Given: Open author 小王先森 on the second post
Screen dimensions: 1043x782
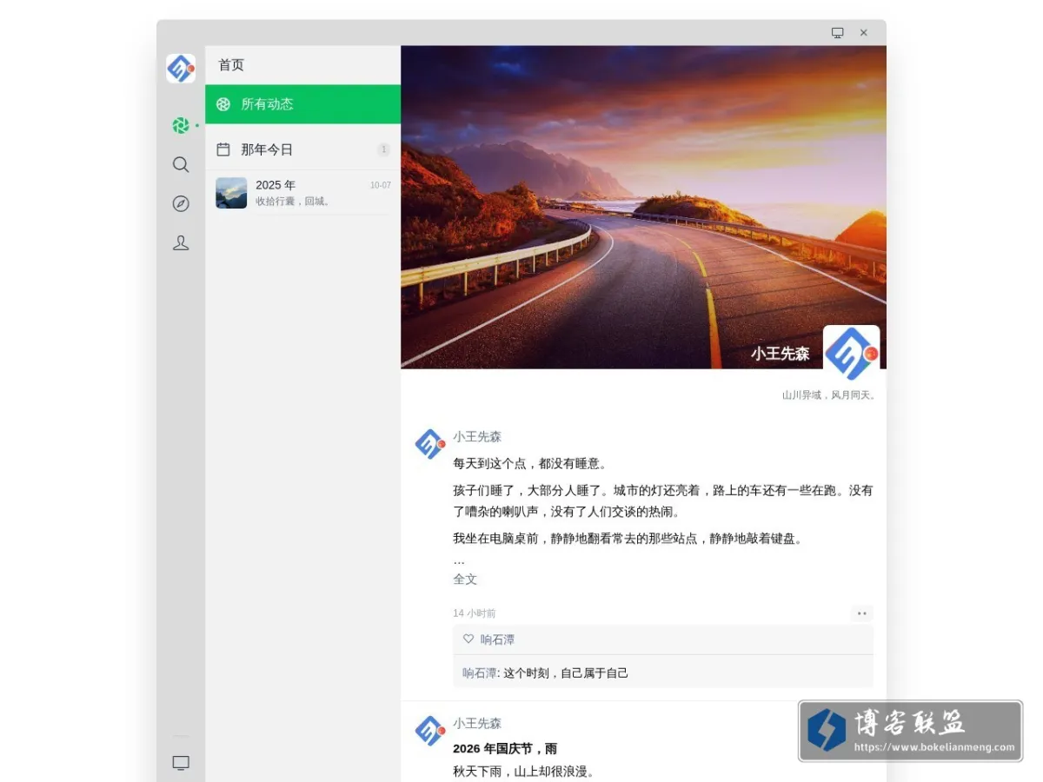Looking at the screenshot, I should pos(477,724).
